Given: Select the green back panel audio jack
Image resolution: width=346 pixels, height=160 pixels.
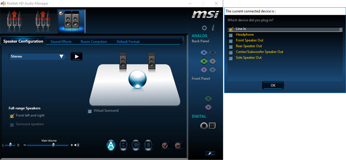Looking at the screenshot, I should click(204, 61).
